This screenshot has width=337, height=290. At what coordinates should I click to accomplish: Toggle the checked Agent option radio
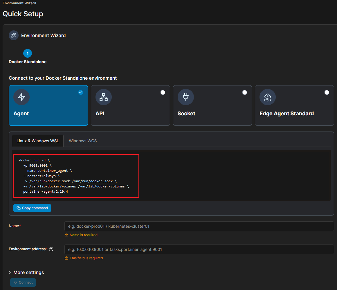point(81,92)
